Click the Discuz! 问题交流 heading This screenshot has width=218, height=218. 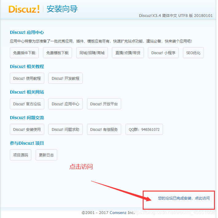click(27, 118)
